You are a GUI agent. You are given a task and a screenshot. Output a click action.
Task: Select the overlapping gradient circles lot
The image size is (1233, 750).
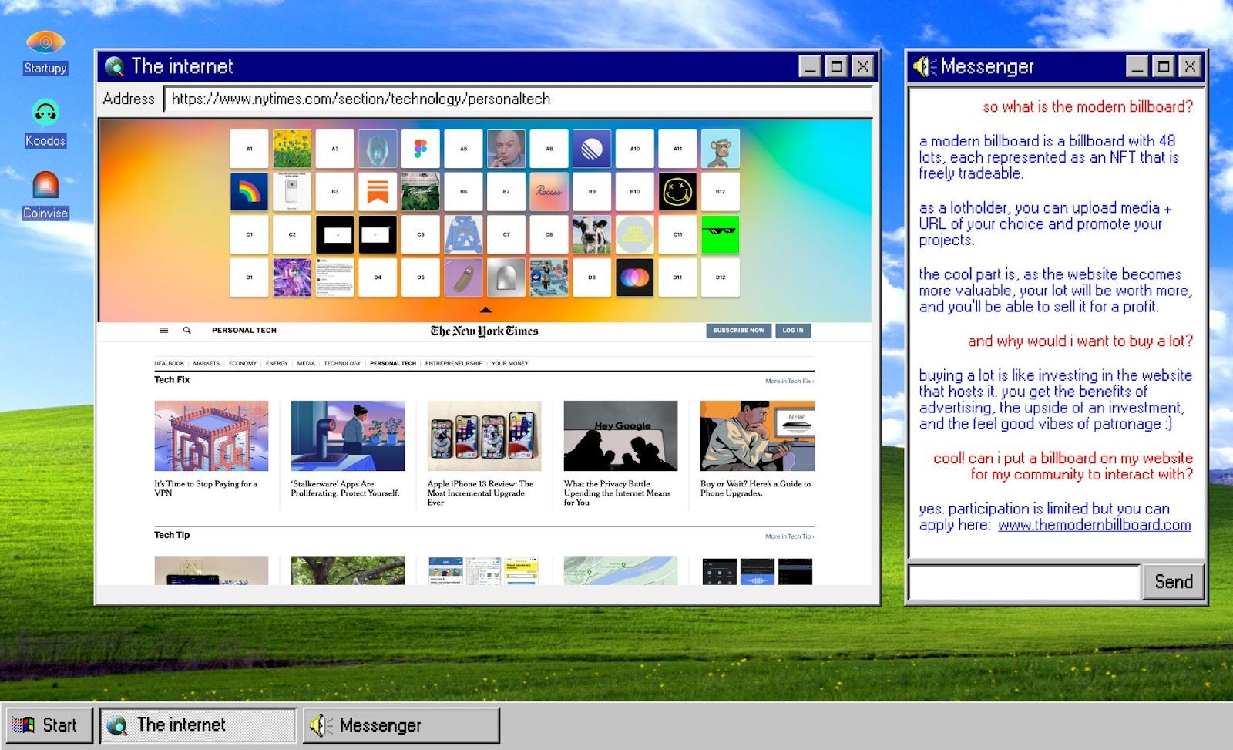(635, 277)
